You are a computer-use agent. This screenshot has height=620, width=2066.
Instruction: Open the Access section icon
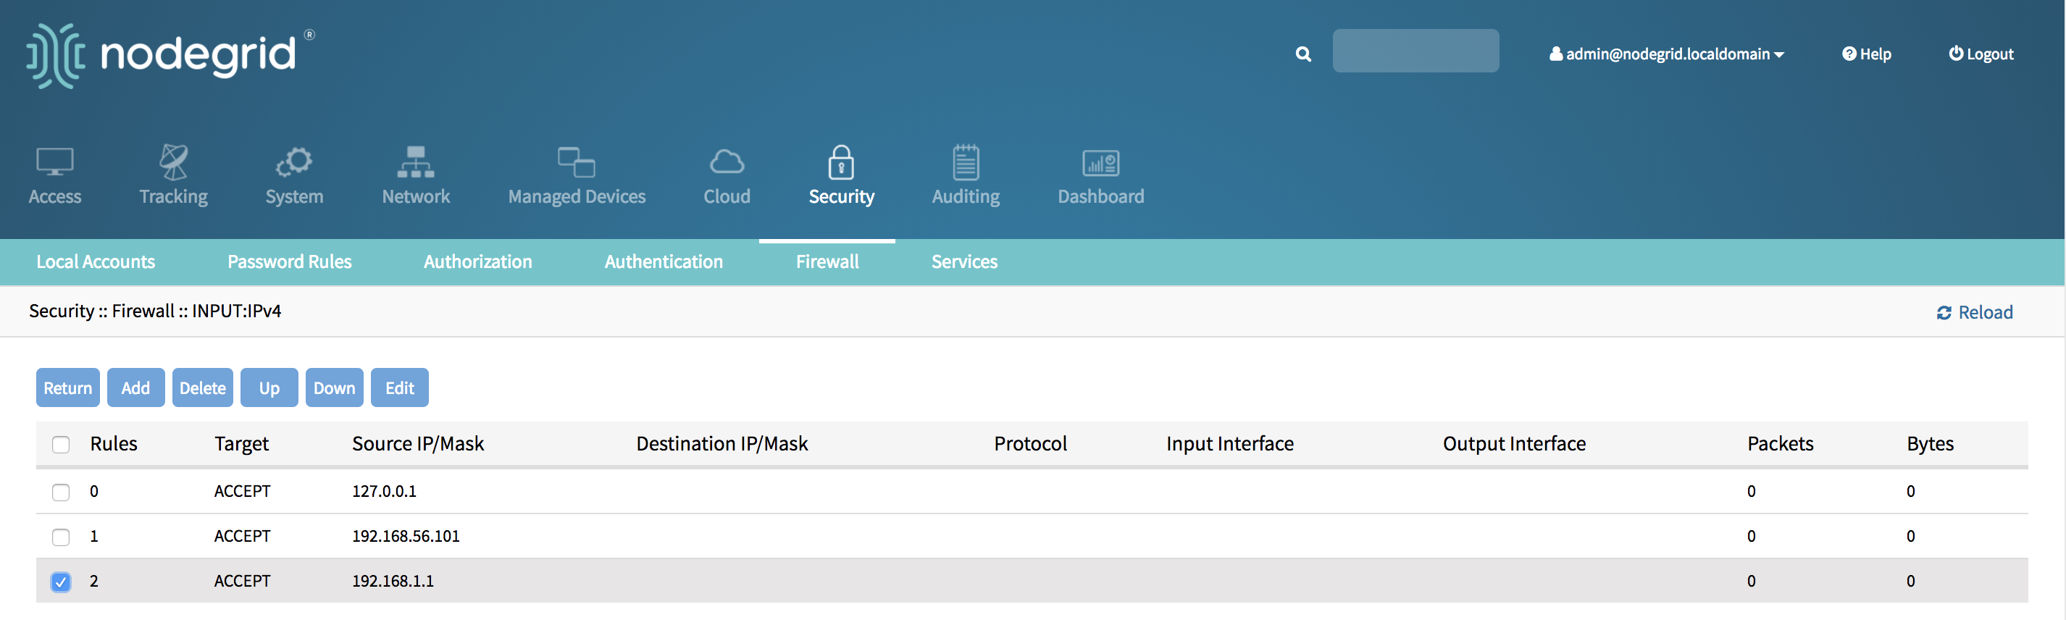pos(54,164)
